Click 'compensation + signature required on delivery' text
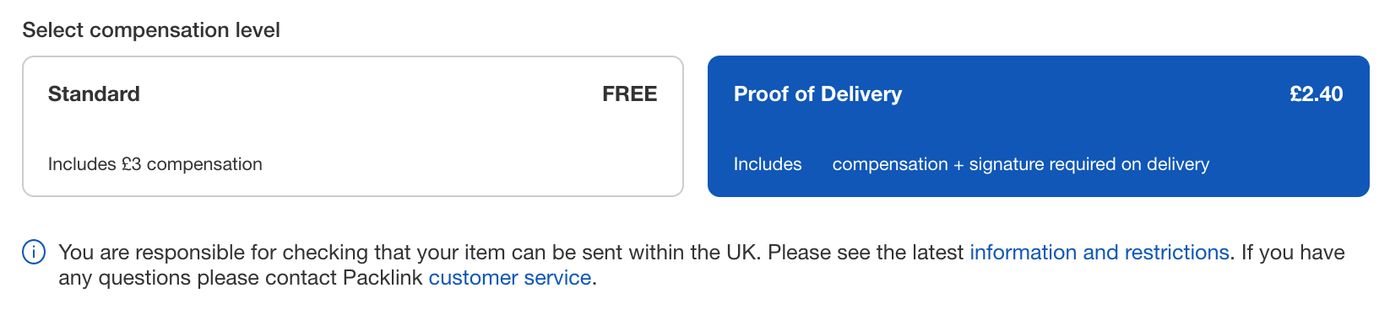Screen dimensions: 1390x320 (1021, 164)
